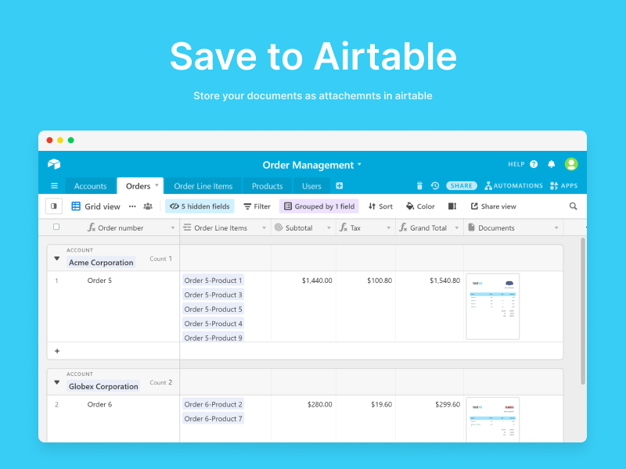Click Order 5-Product 4 linked record
Screen dimensions: 626x469
coord(213,324)
